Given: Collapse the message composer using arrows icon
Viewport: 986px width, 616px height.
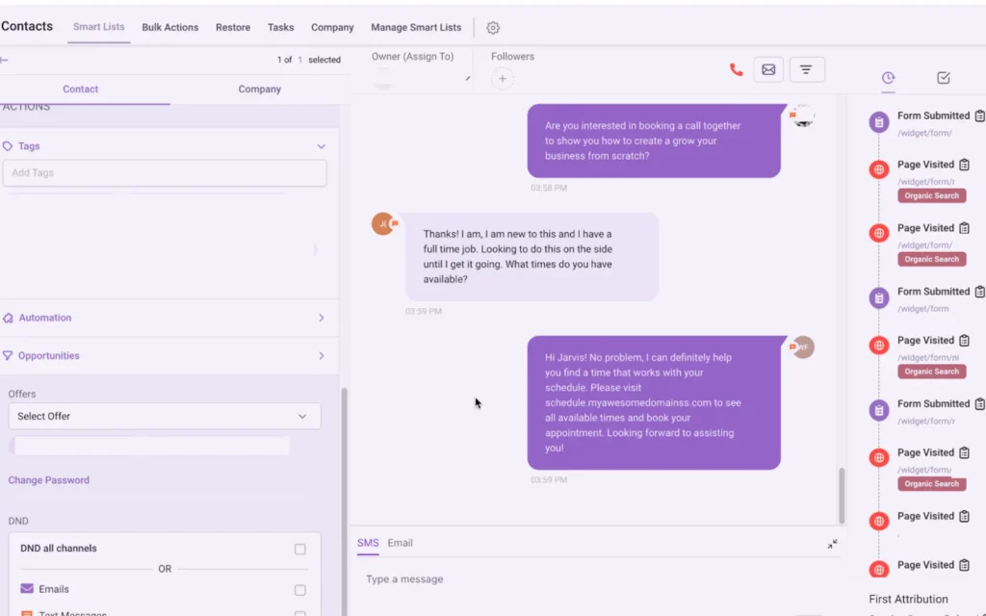Looking at the screenshot, I should pyautogui.click(x=833, y=544).
